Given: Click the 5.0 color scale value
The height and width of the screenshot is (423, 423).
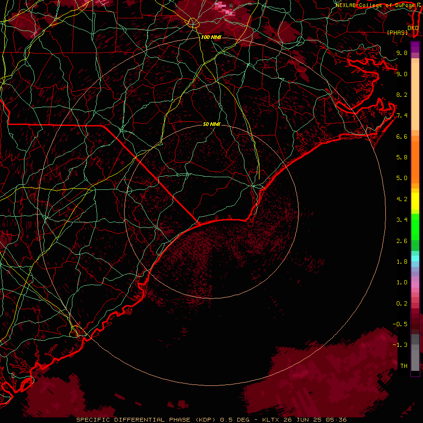Looking at the screenshot, I should point(402,178).
